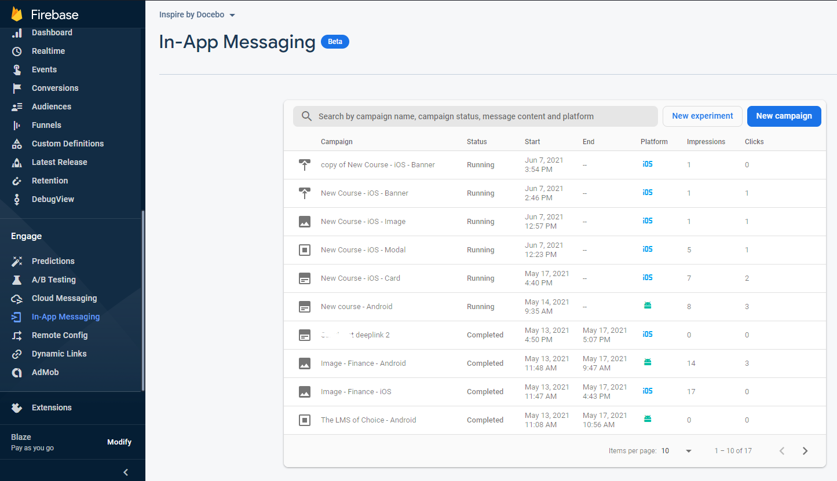Open the Extensions page
This screenshot has height=481, width=837.
click(51, 407)
